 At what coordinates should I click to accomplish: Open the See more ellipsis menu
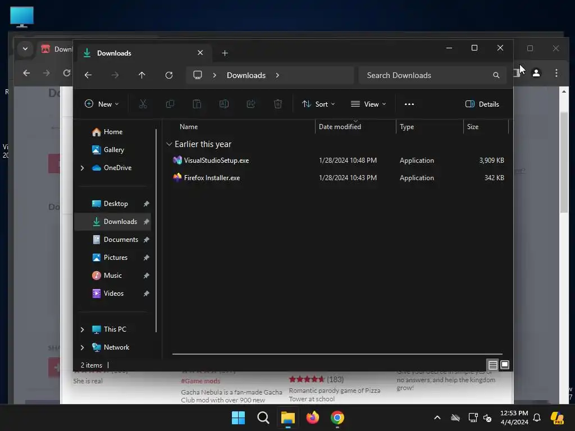[409, 104]
